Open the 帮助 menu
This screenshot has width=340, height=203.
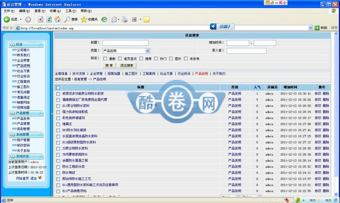pyautogui.click(x=86, y=11)
